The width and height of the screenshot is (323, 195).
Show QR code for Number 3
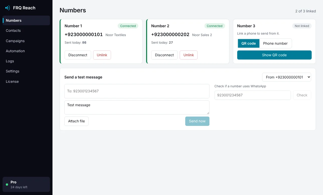click(x=274, y=55)
